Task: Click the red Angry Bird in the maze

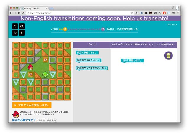Action: [31, 67]
